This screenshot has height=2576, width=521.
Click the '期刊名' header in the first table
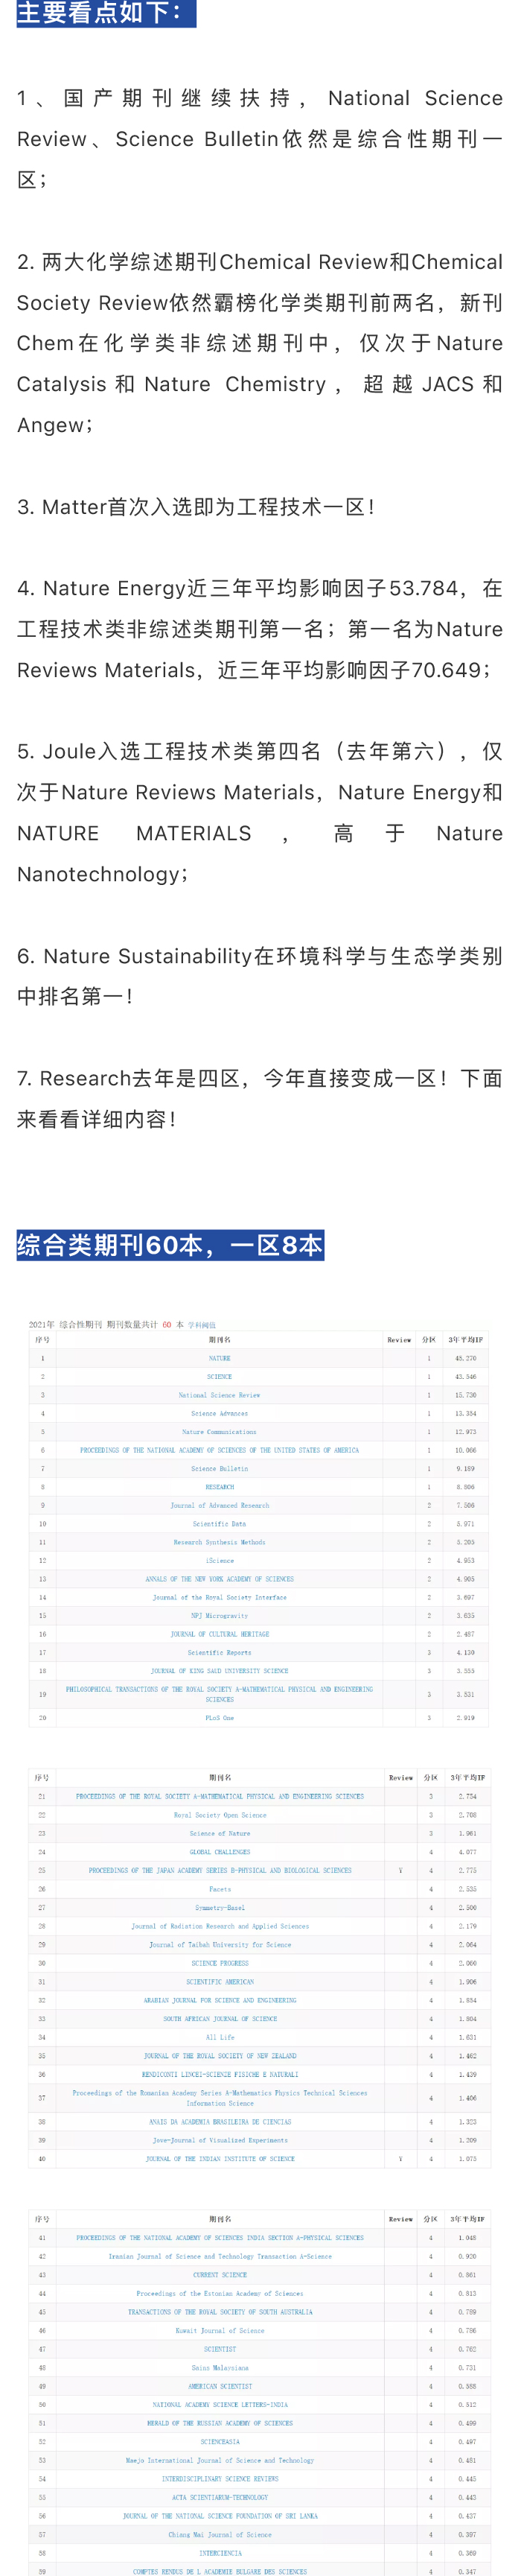tap(219, 1340)
